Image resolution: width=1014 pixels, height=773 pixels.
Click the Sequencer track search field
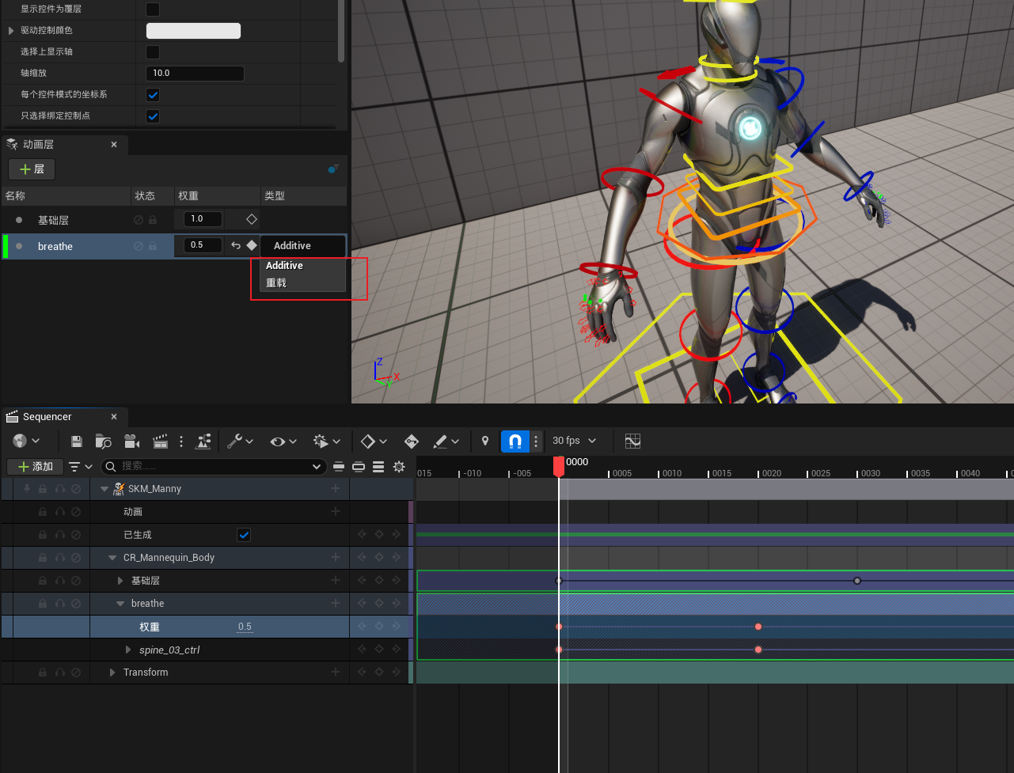tap(213, 467)
